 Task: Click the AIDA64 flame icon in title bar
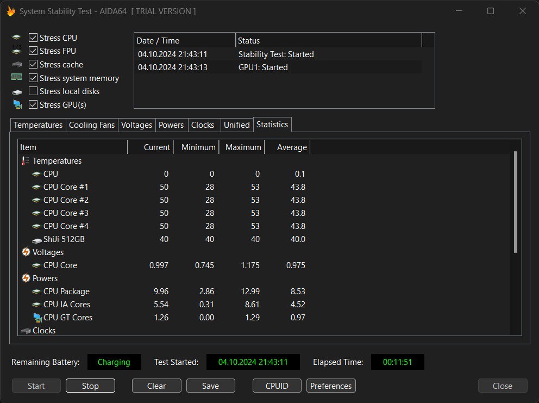[11, 11]
